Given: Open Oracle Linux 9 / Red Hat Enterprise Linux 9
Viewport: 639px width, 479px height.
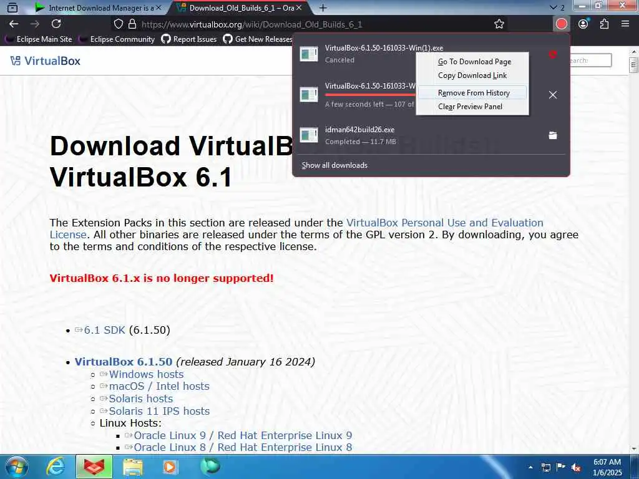Looking at the screenshot, I should 243,435.
